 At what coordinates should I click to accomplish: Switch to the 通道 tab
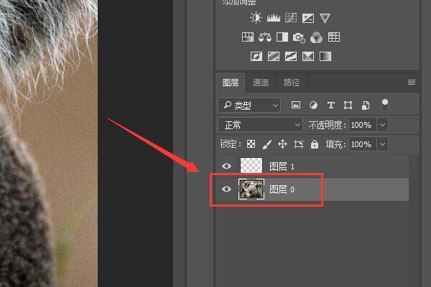tap(261, 83)
